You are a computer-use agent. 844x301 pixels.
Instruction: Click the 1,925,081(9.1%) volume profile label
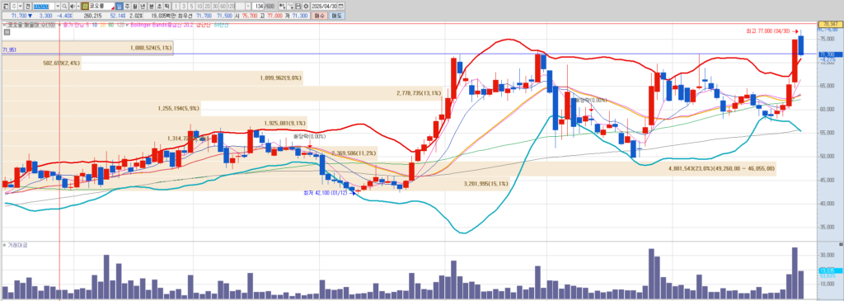click(285, 124)
